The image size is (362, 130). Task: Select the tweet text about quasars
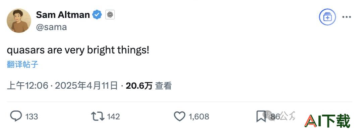click(x=78, y=51)
